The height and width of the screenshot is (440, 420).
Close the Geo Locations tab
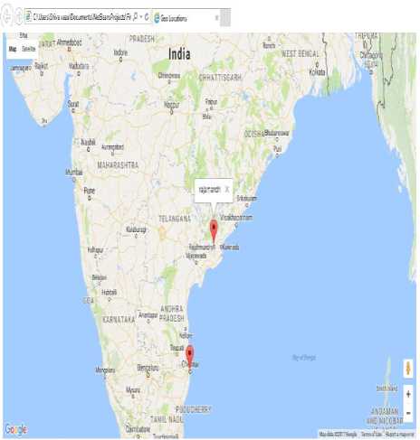(216, 18)
